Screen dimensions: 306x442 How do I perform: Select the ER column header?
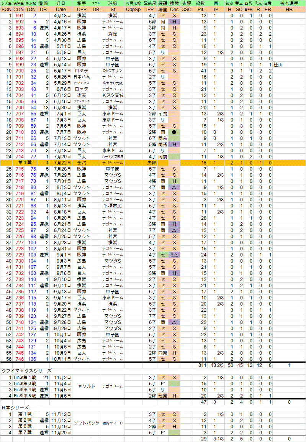tap(268, 10)
